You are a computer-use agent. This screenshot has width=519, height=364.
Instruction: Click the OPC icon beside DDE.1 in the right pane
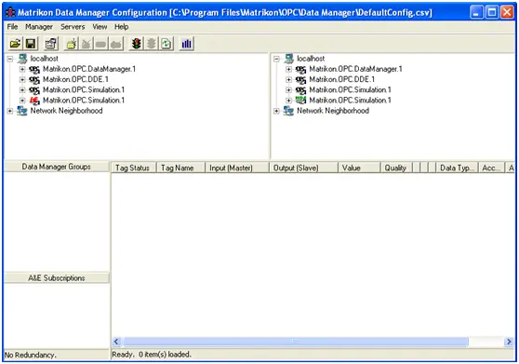pyautogui.click(x=300, y=79)
